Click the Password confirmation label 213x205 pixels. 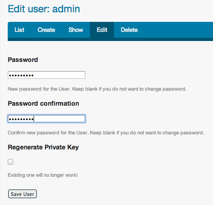[44, 103]
